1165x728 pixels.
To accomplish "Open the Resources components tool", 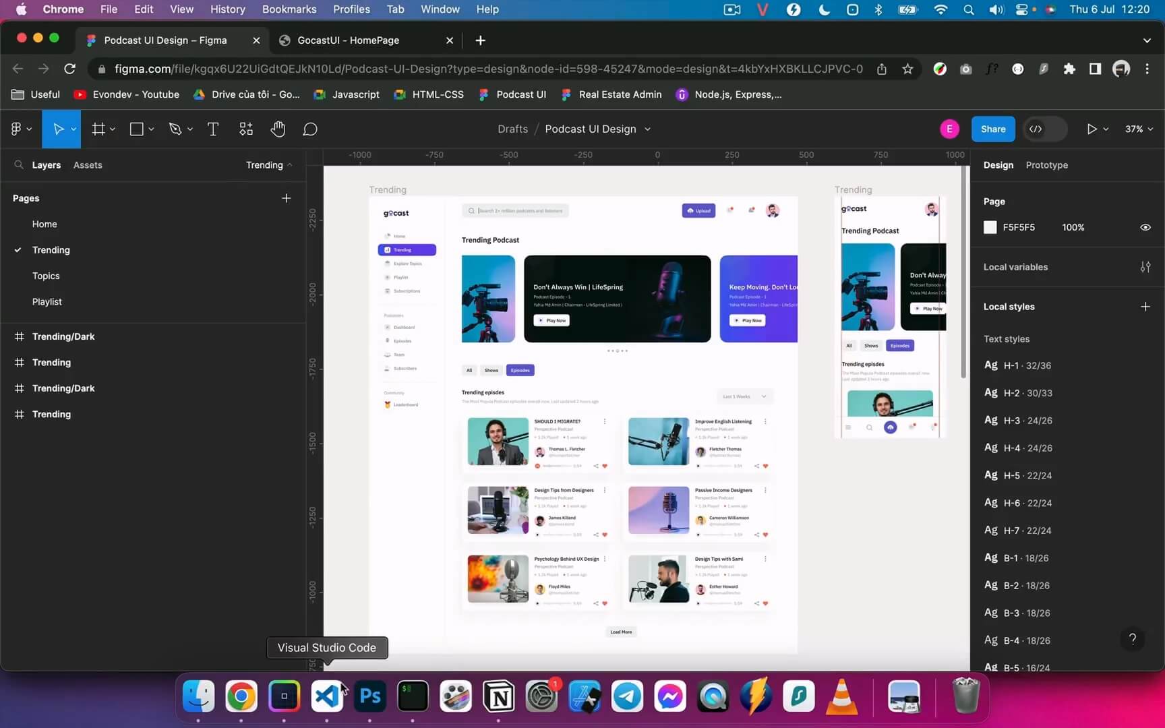I will tap(246, 129).
